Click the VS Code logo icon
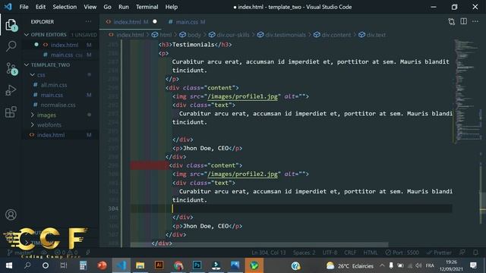The image size is (486, 273). [8, 7]
